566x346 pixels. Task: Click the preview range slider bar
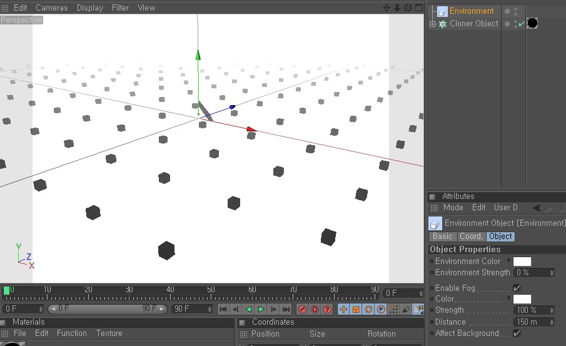(108, 309)
